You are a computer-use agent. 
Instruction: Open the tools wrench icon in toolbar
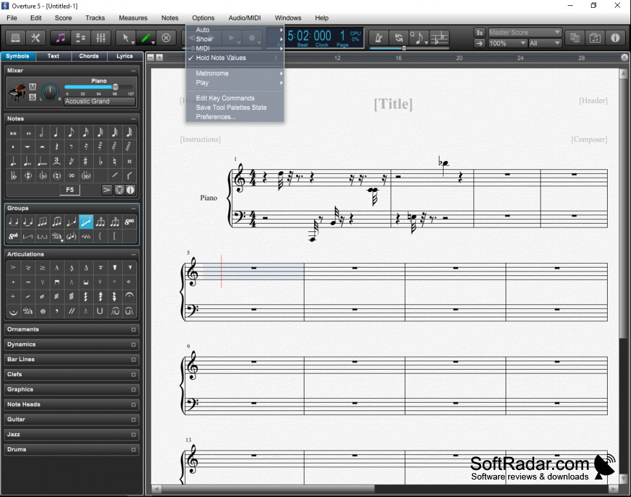coord(36,38)
